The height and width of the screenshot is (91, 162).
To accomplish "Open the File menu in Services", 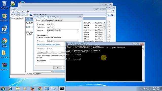I will tap(13, 12).
